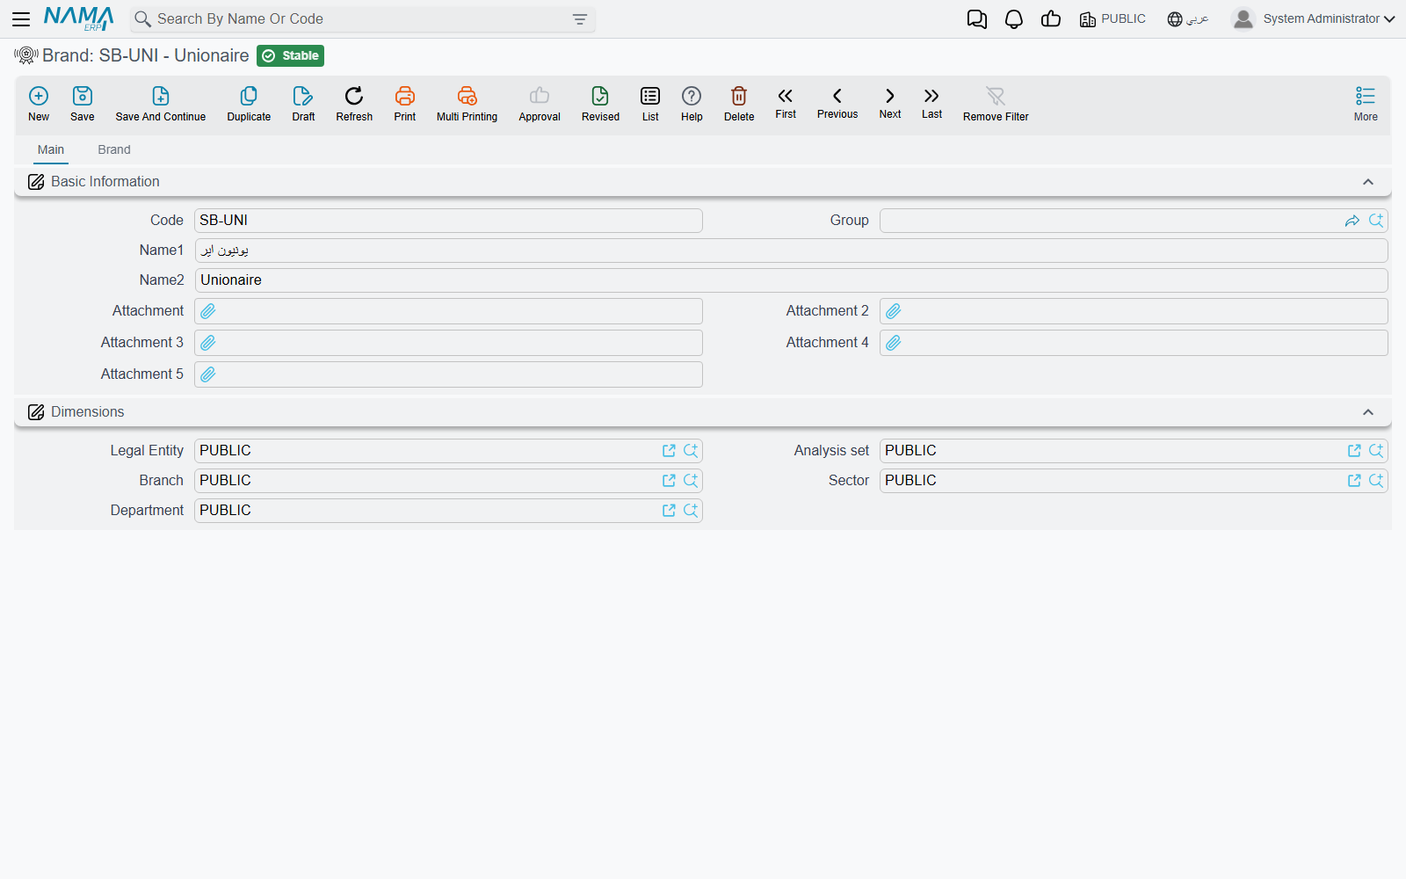Viewport: 1406px width, 879px height.
Task: Click Save And Continue
Action: pos(161,104)
